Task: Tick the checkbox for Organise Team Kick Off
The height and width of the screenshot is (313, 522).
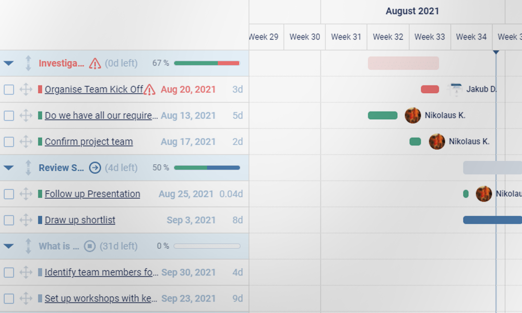Action: (x=9, y=90)
